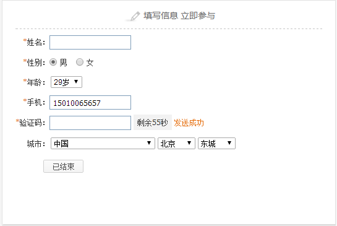This screenshot has width=337, height=226.
Task: Select the 女 radio button
Action: [80, 62]
